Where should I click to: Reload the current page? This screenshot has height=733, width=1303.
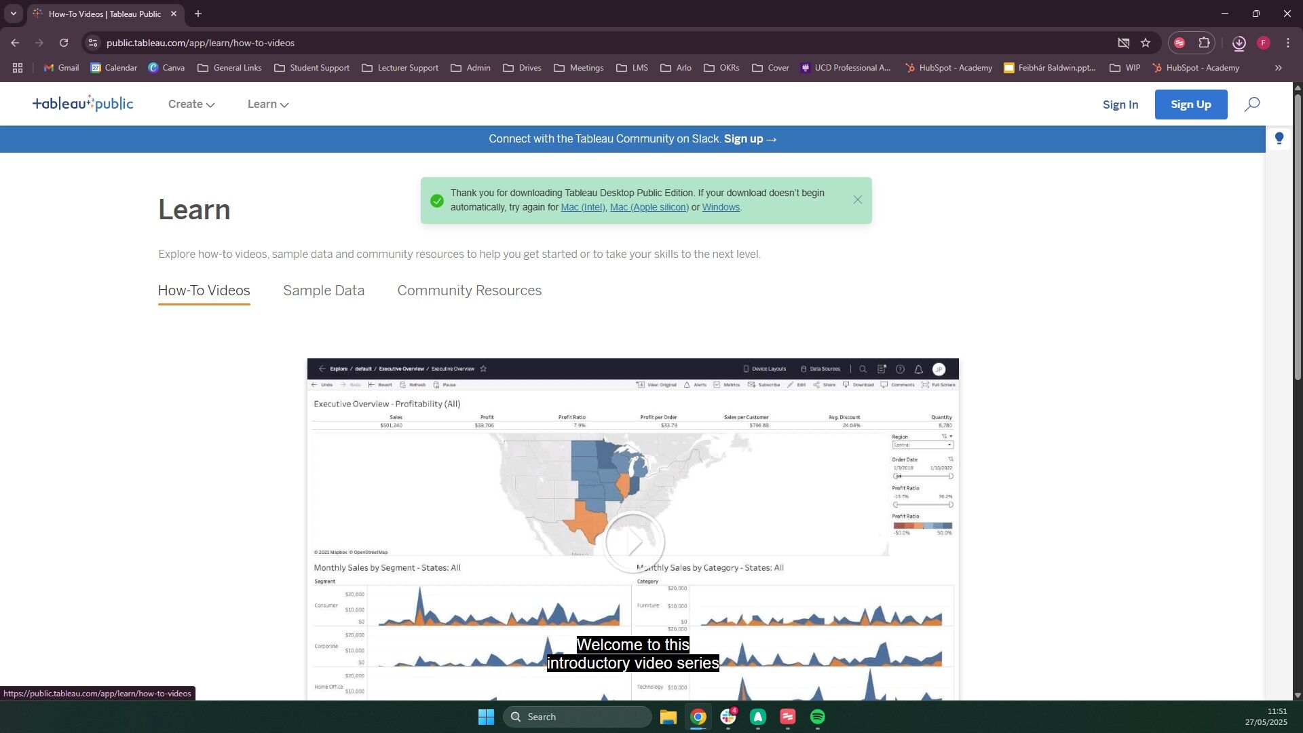tap(64, 43)
